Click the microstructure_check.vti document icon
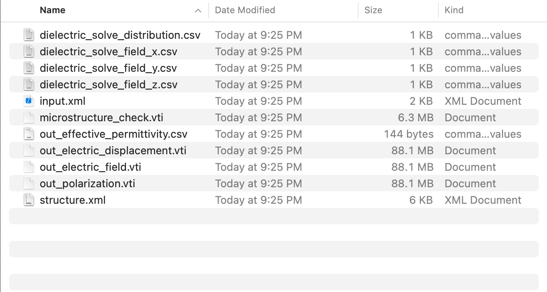Viewport: 547px width, 292px height. [29, 118]
